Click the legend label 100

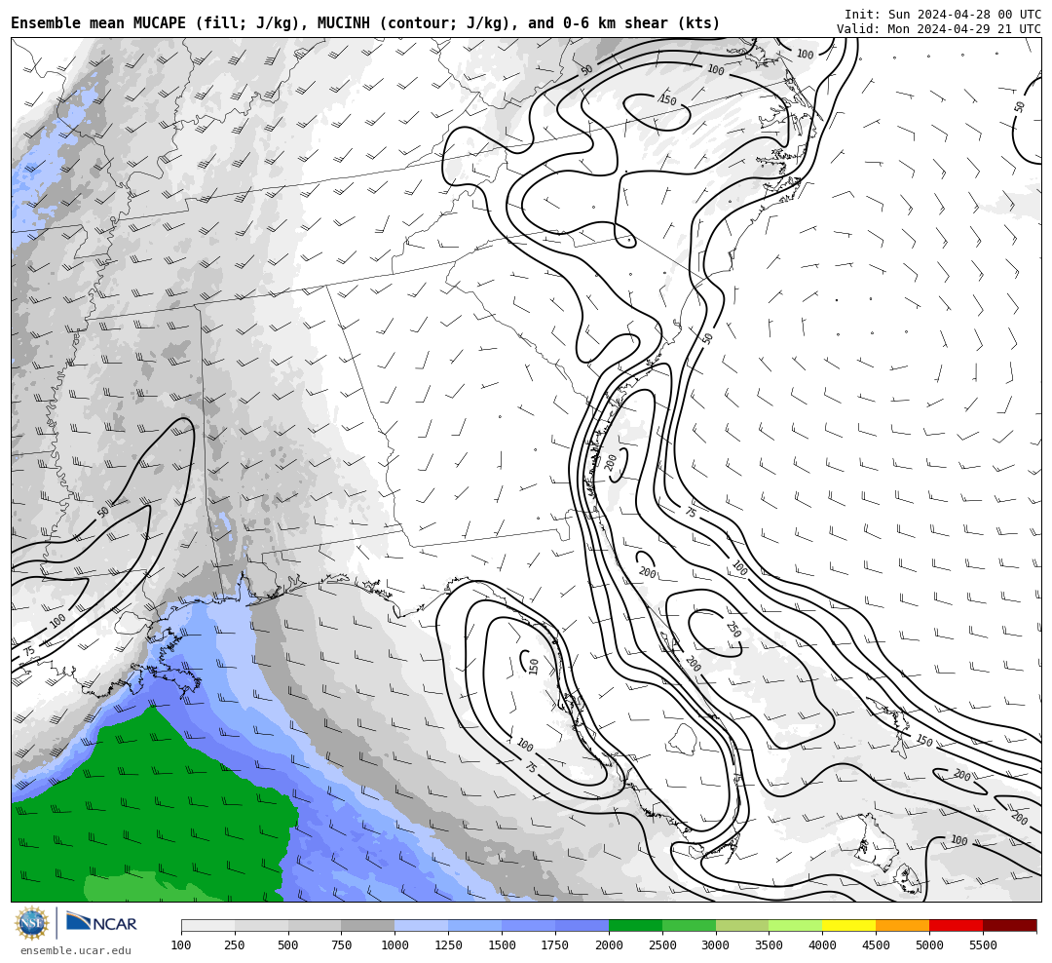(x=181, y=945)
